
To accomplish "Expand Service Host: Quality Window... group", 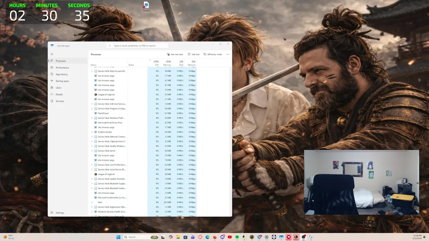I will [x=92, y=146].
